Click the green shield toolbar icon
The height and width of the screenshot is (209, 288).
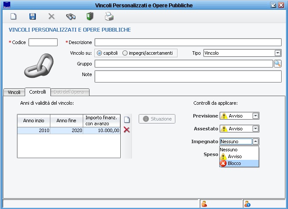click(x=90, y=17)
